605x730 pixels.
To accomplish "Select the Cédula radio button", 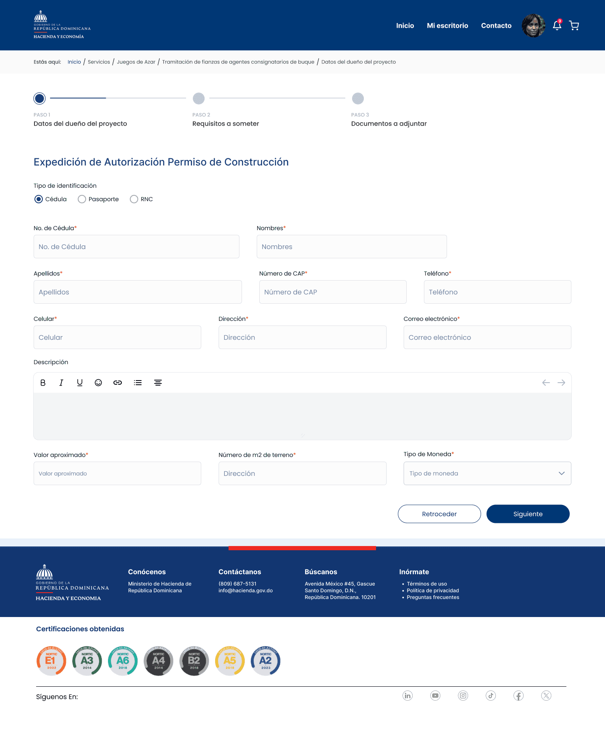I will pos(39,199).
